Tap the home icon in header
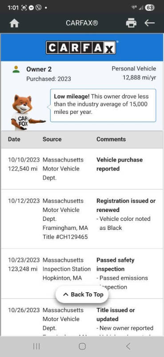Viewport: 164px width, 357px height. (14, 23)
